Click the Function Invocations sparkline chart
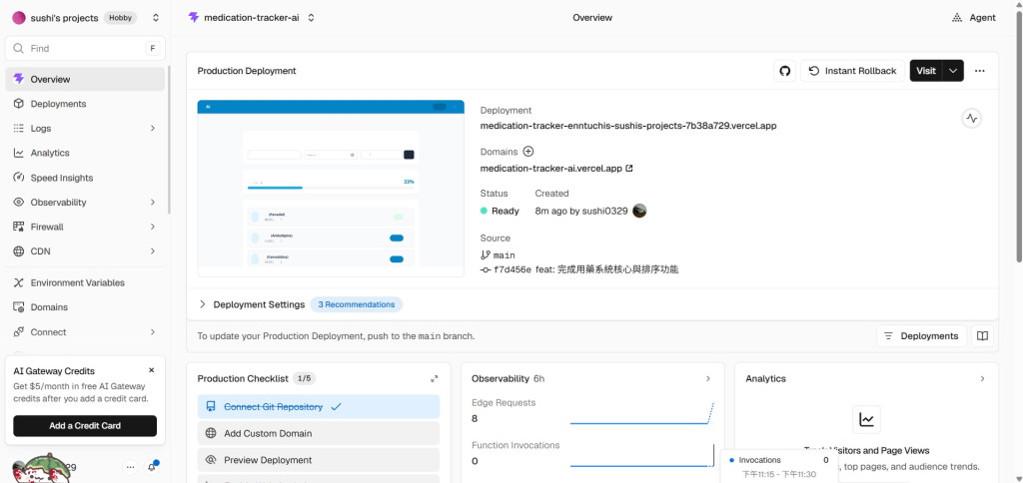 (642, 456)
